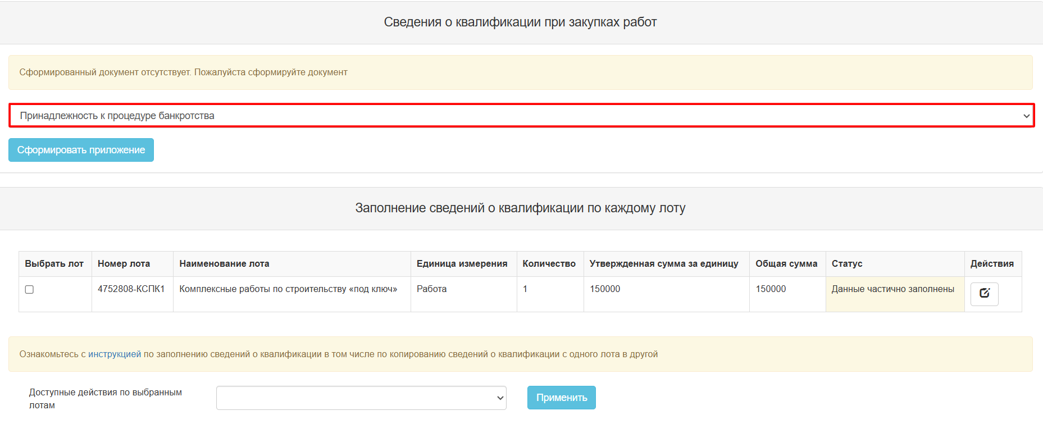
Task: Click the Применить button
Action: click(x=561, y=398)
